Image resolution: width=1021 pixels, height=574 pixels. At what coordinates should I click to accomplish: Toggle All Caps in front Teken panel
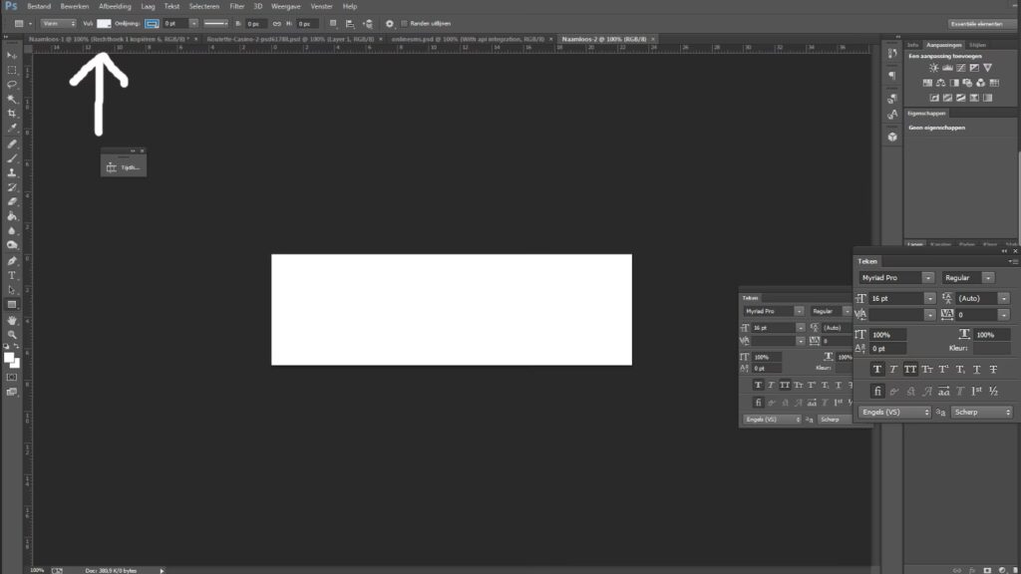click(x=910, y=369)
